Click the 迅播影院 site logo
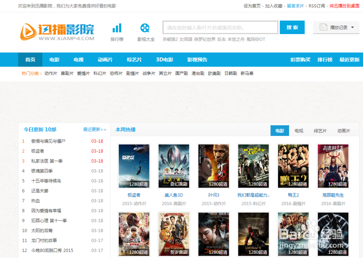This screenshot has width=363, height=258. (x=57, y=32)
